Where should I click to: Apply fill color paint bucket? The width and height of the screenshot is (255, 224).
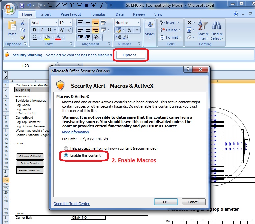click(x=47, y=37)
